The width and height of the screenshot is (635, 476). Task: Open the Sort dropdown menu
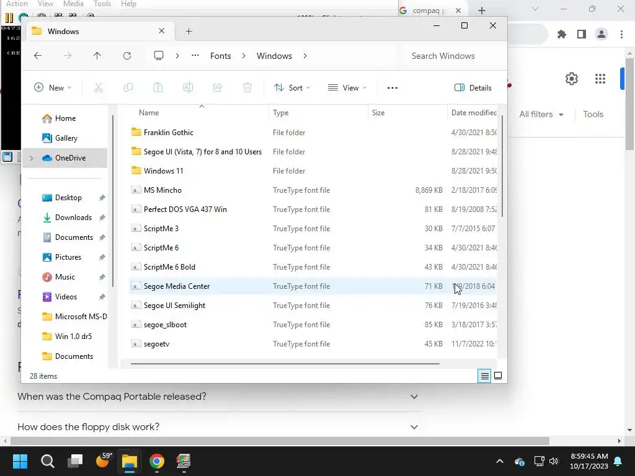pos(292,88)
